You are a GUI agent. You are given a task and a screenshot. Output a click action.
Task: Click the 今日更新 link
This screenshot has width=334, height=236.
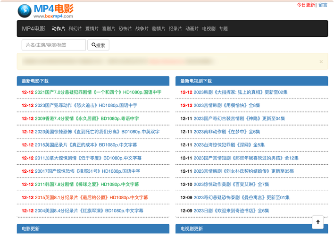(305, 5)
